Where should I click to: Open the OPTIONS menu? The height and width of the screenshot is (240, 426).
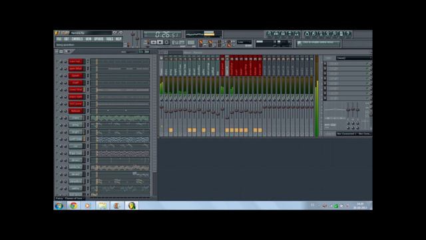point(99,39)
